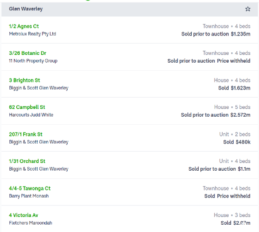Image resolution: width=259 pixels, height=232 pixels.
Task: Open the 3 Brighton St listing
Action: click(x=24, y=80)
